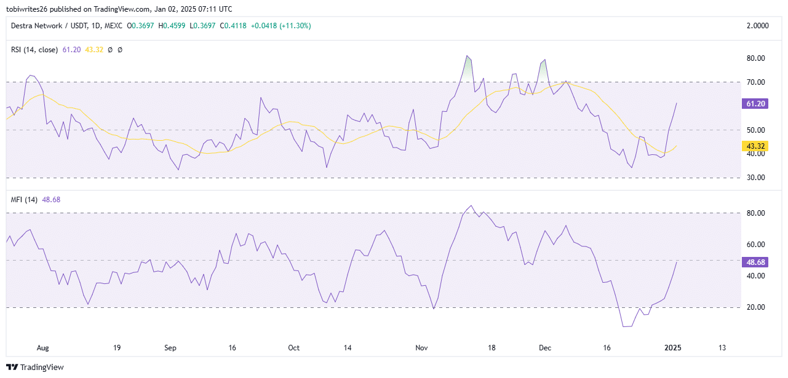Viewport: 788px width, 378px height.
Task: Click the 30.00 level on RSI scale
Action: [755, 178]
